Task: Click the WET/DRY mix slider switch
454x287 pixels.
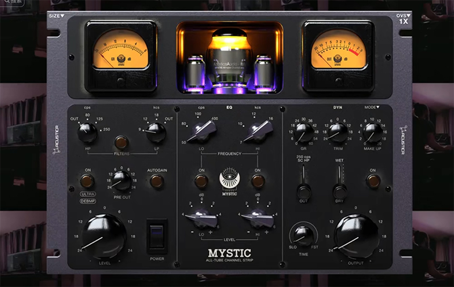Action: click(339, 190)
